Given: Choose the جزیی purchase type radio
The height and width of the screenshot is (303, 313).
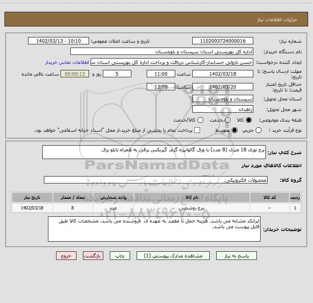Looking at the screenshot, I should (x=259, y=130).
